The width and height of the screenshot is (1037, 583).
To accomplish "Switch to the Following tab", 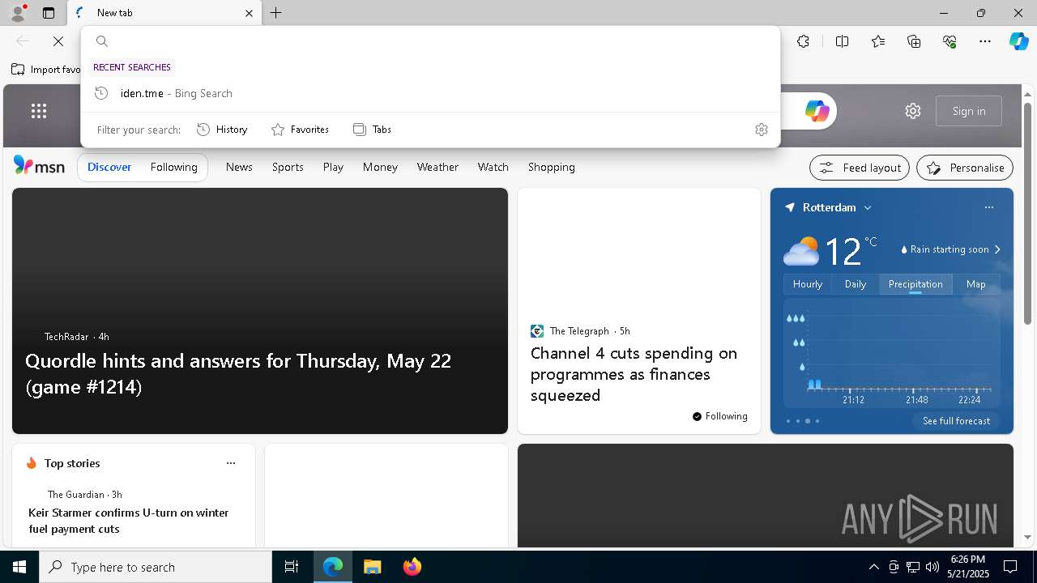I will [x=174, y=167].
